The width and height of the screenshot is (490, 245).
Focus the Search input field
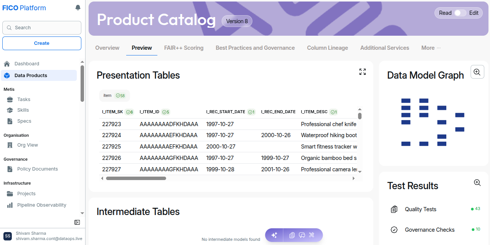pos(42,28)
